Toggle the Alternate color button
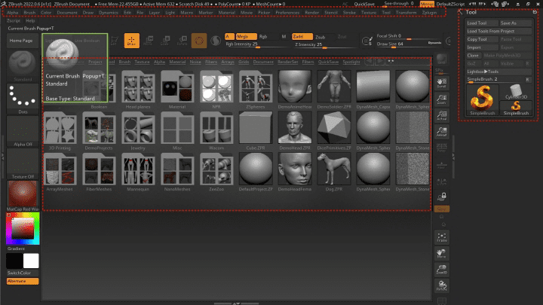Viewport: 543px width, 305px height. pos(23,281)
